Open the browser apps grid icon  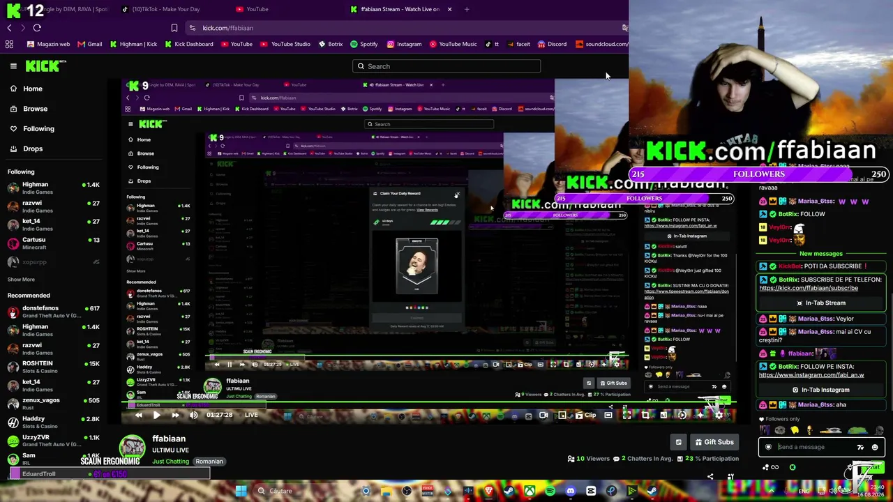click(x=9, y=44)
